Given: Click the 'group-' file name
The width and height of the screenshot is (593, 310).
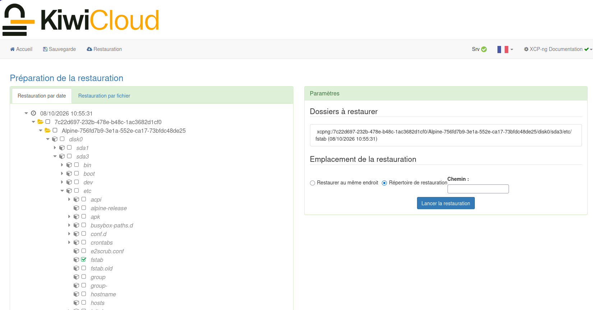Looking at the screenshot, I should 99,286.
